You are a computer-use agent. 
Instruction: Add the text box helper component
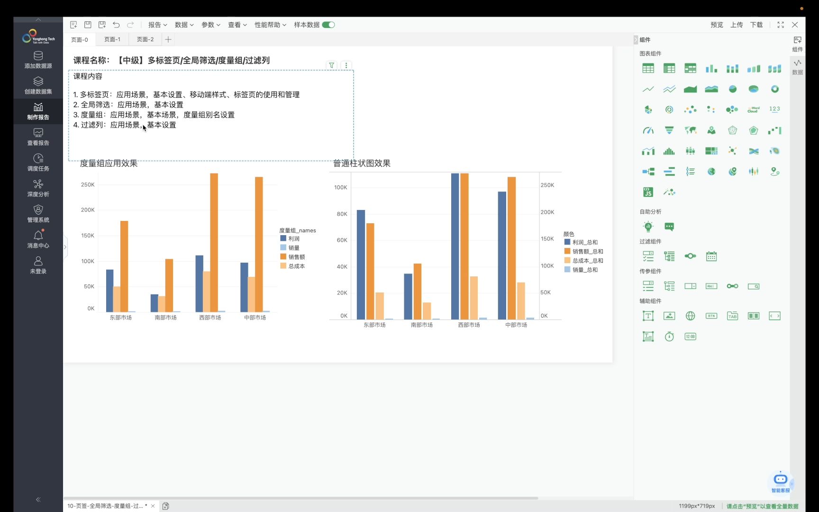click(648, 316)
